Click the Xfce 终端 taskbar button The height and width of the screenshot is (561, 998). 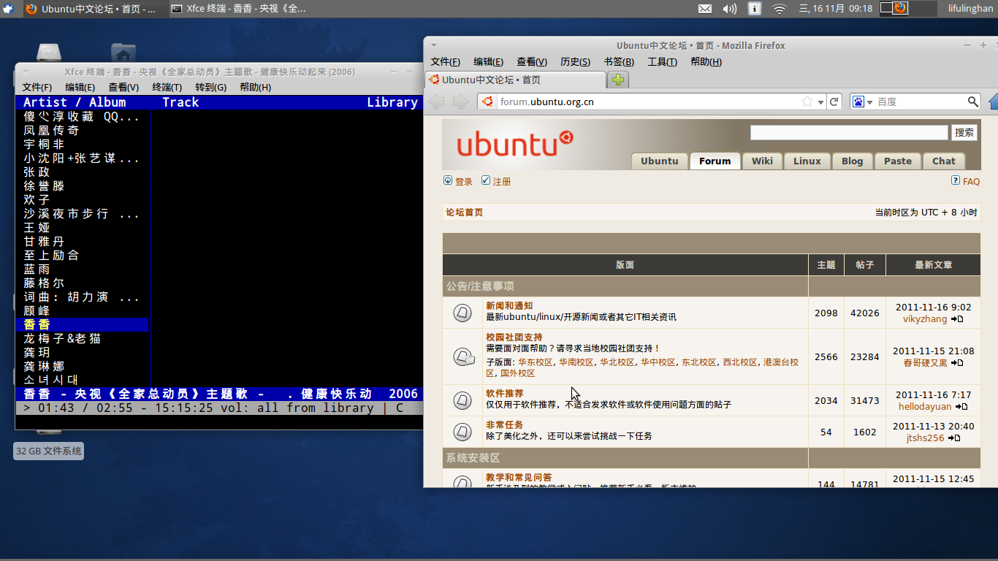pyautogui.click(x=239, y=9)
